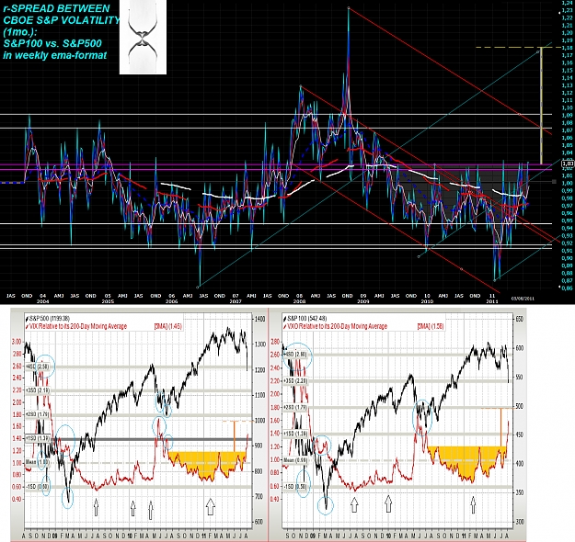575x542 pixels.
Task: Click the '+4SD (2.58)' band label
Action: pos(38,367)
